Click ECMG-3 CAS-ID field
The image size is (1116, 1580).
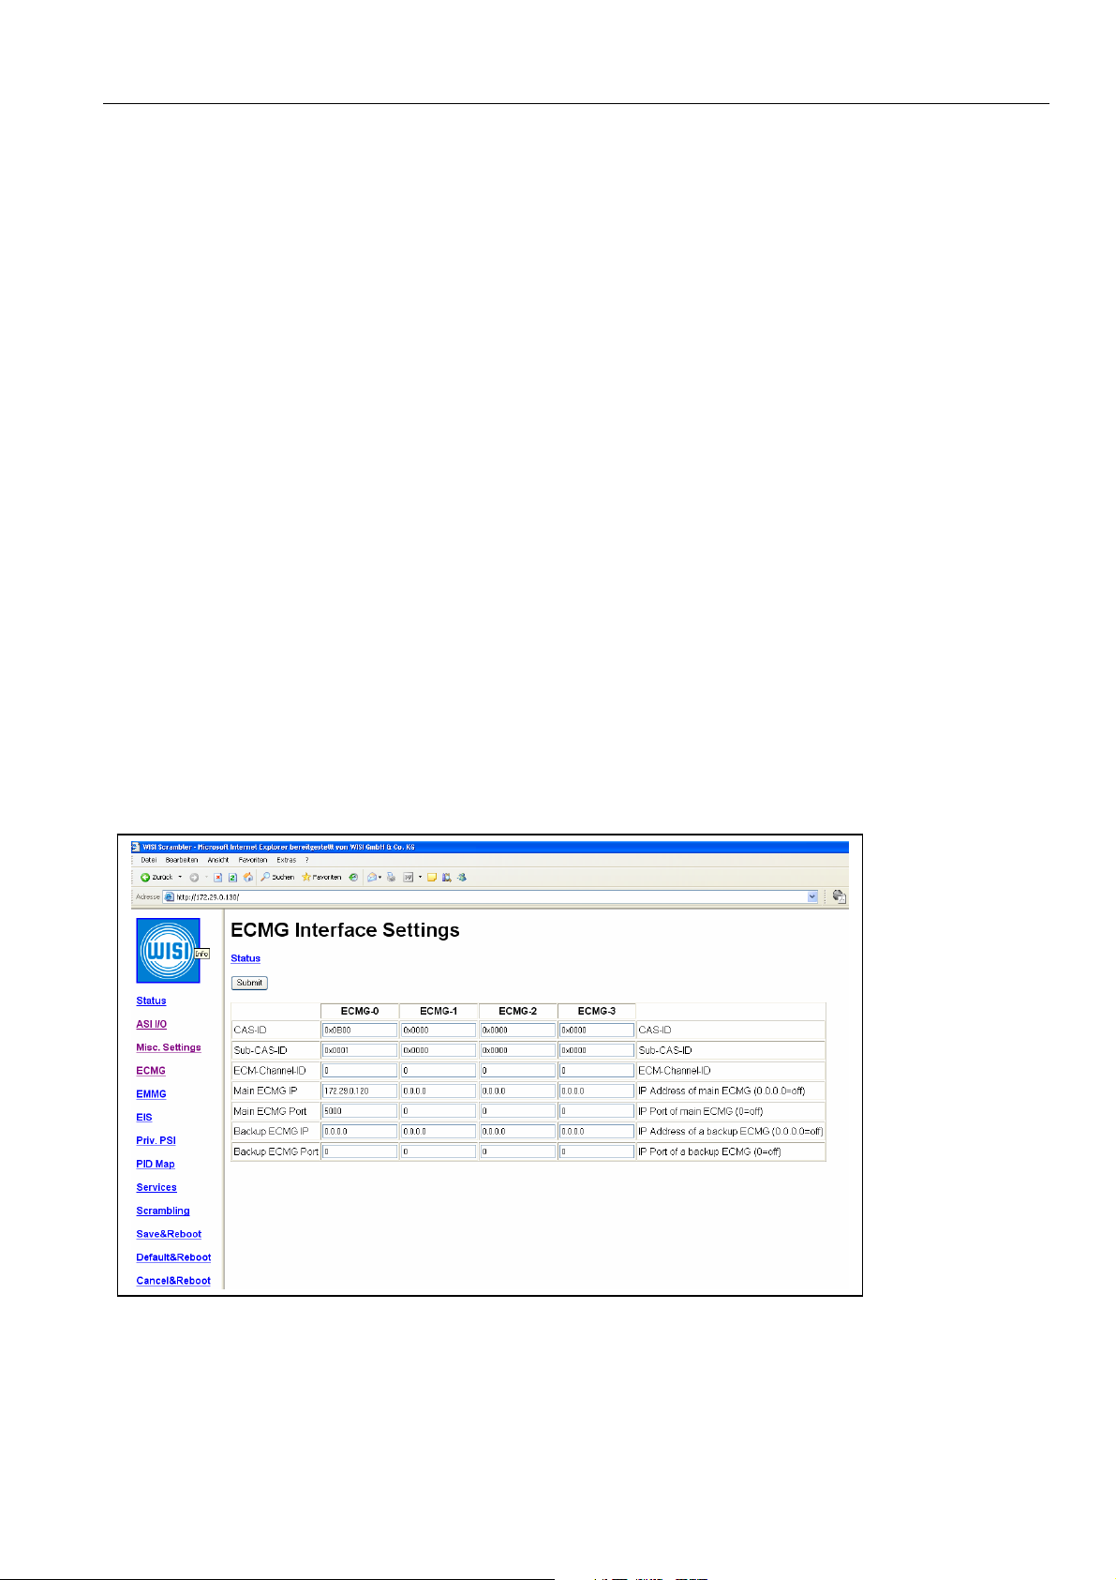coord(597,1030)
